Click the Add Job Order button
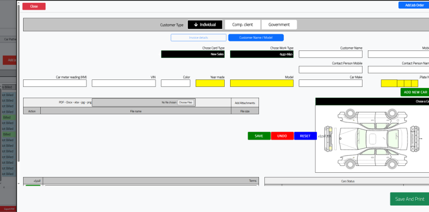 413,5
